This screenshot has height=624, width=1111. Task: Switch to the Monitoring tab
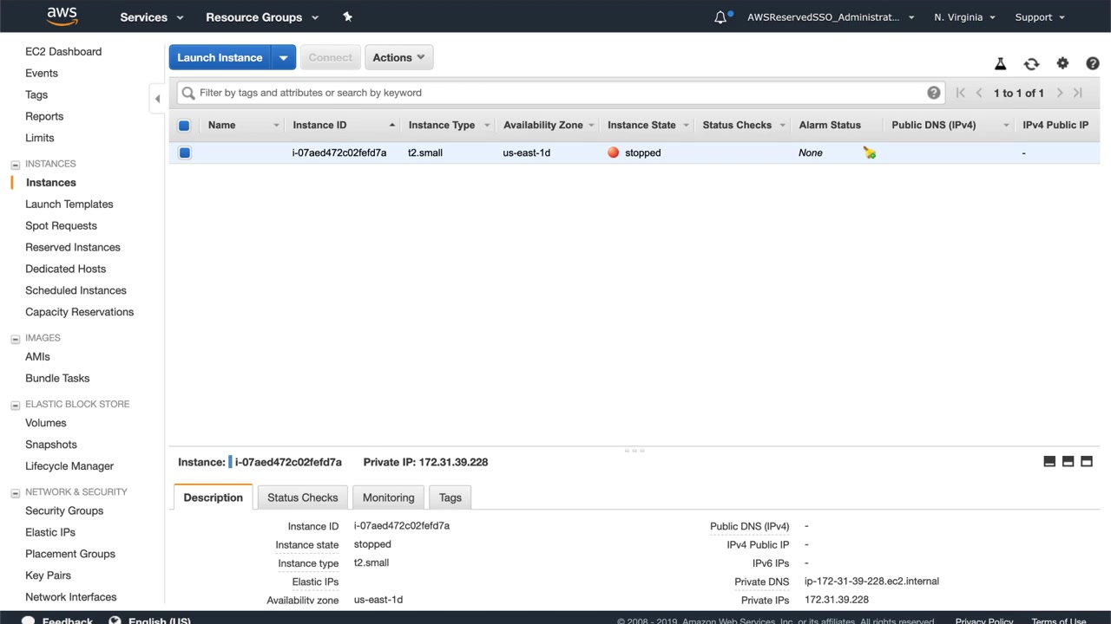[x=388, y=497]
